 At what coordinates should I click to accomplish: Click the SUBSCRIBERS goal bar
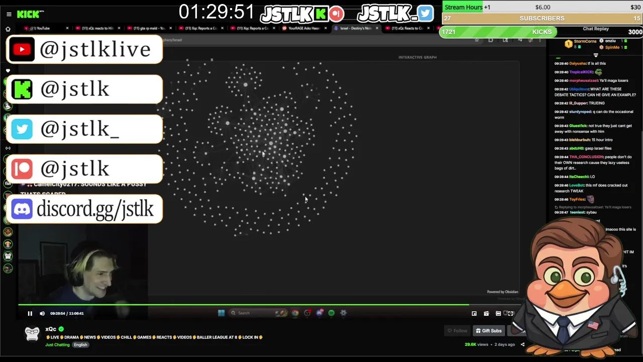[542, 18]
